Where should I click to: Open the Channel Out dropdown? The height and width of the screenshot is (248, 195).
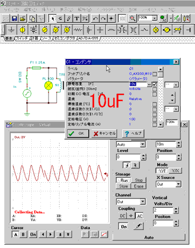click(143, 202)
